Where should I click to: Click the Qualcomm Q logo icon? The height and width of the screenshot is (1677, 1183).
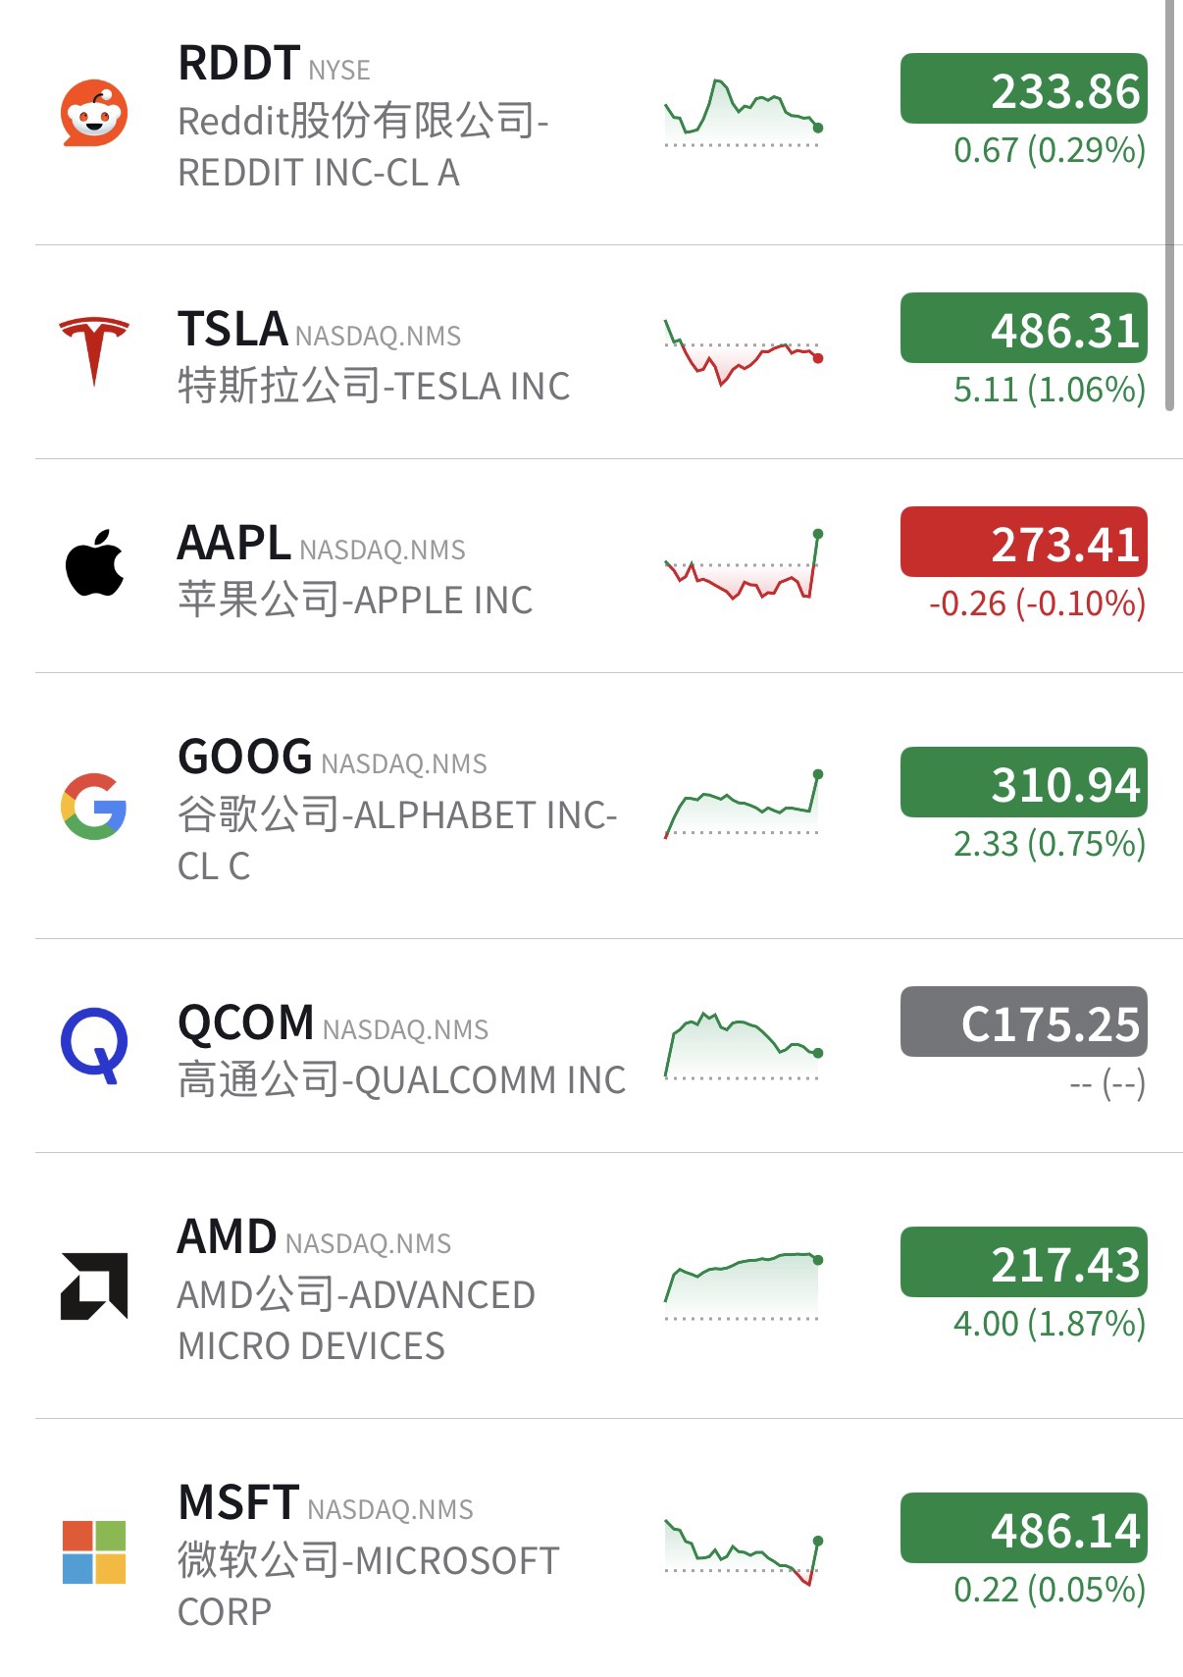coord(94,1045)
